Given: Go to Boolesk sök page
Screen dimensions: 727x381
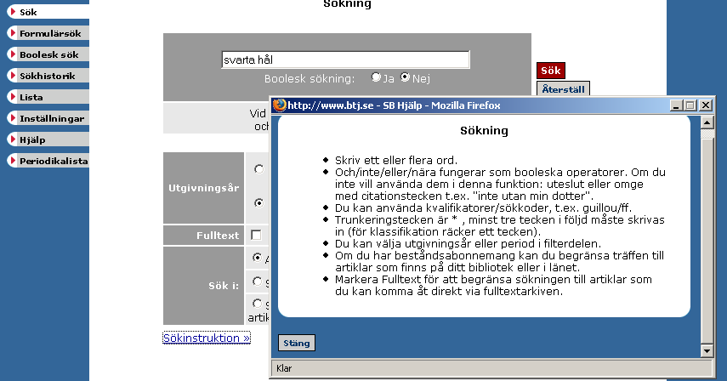Looking at the screenshot, I should 48,54.
